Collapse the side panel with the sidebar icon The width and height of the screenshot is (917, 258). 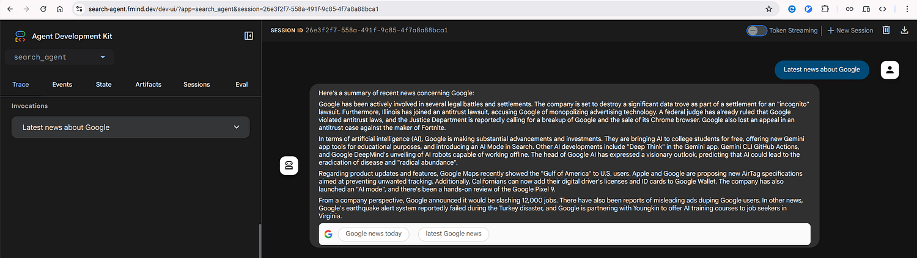[x=248, y=36]
